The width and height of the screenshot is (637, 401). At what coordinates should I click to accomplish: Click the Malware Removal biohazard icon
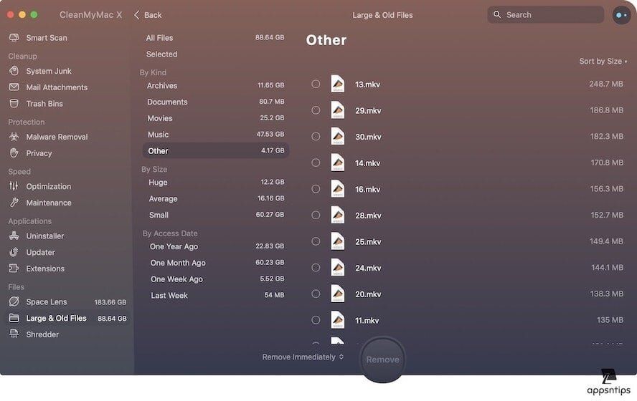(14, 137)
